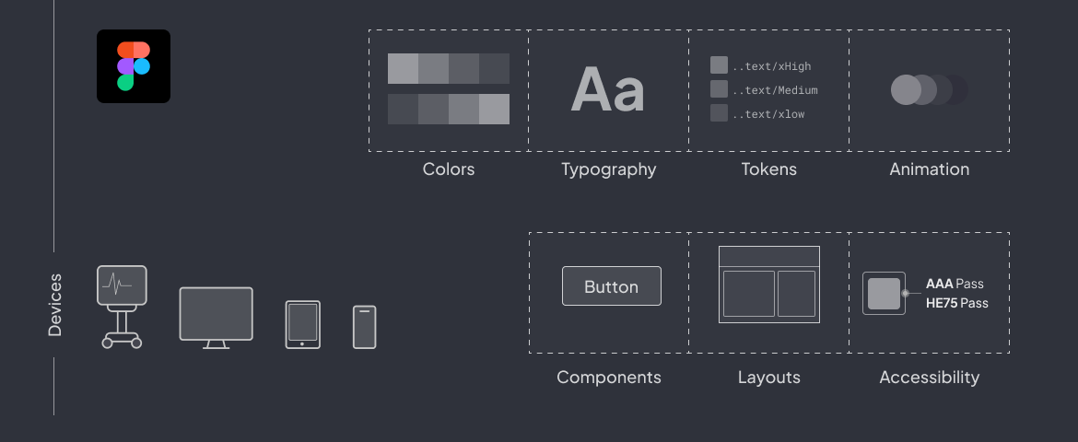Screen dimensions: 1078x442
Task: Open the Tokens label
Action: click(x=768, y=169)
